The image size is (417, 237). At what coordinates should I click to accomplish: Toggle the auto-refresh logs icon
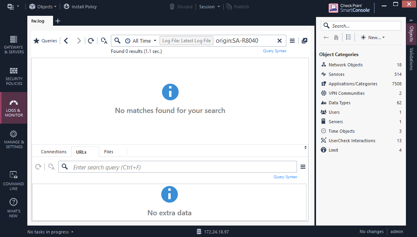pyautogui.click(x=103, y=41)
